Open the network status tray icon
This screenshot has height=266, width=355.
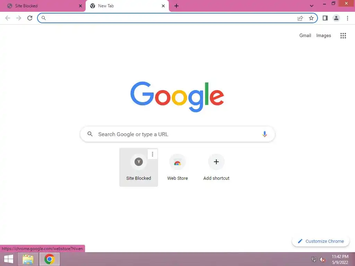[x=314, y=259]
